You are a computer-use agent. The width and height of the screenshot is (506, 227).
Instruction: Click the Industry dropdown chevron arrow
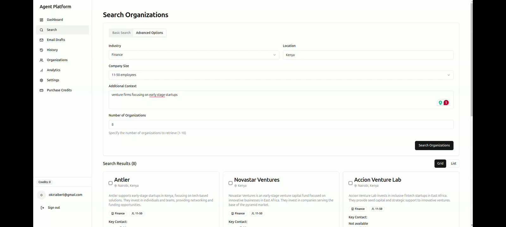(275, 55)
